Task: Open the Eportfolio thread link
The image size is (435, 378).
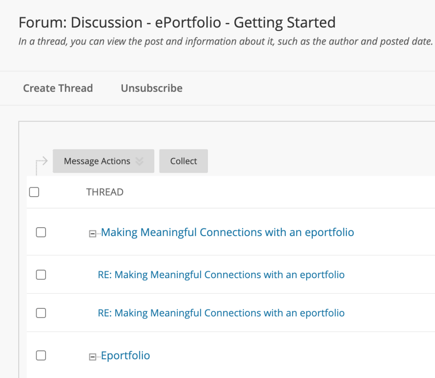Action: point(125,355)
